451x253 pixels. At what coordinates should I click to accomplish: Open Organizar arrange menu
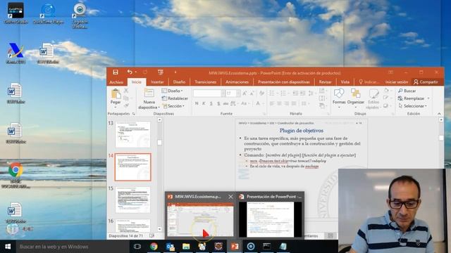pyautogui.click(x=356, y=98)
